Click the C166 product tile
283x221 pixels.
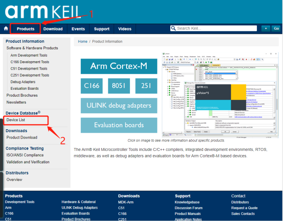pos(91,86)
